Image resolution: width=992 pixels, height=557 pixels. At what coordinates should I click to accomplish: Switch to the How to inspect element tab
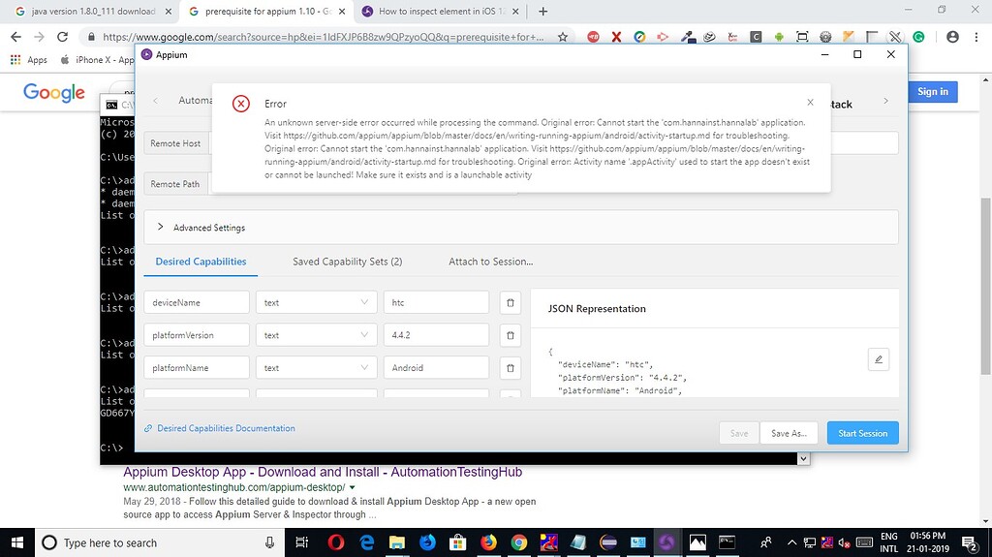(x=443, y=12)
